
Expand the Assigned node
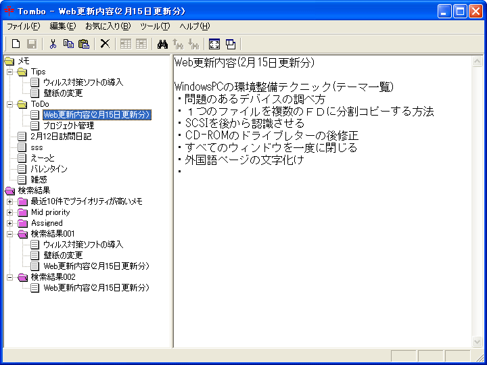[x=10, y=223]
